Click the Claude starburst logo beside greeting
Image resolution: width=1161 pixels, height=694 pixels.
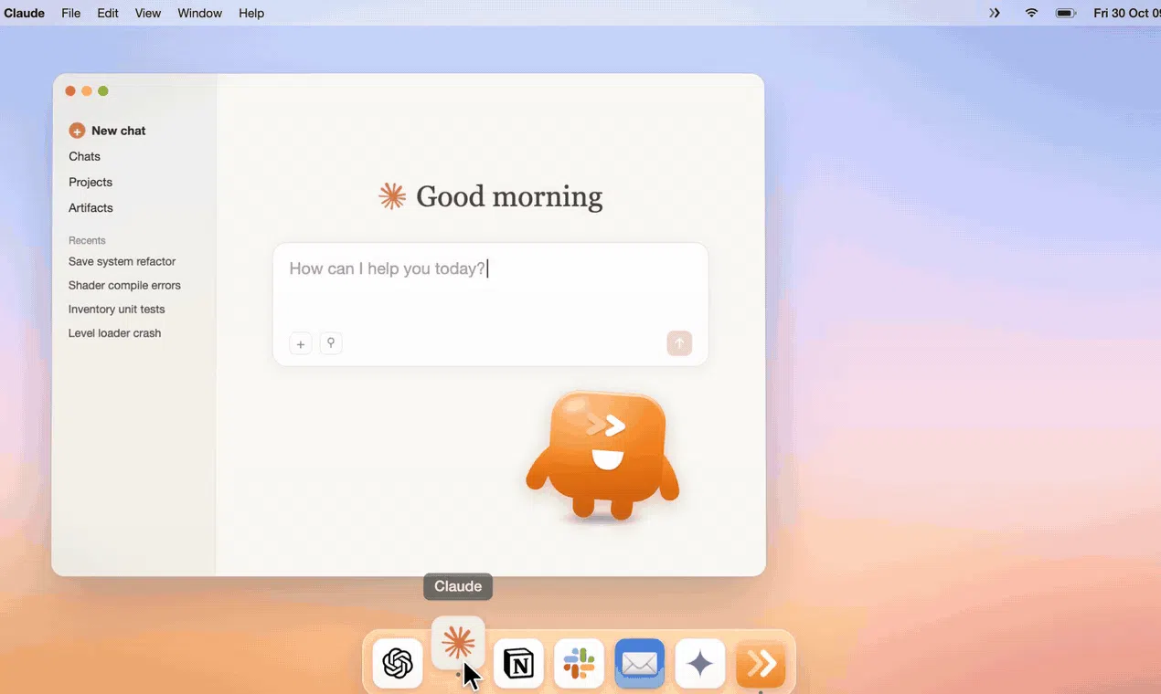coord(392,196)
